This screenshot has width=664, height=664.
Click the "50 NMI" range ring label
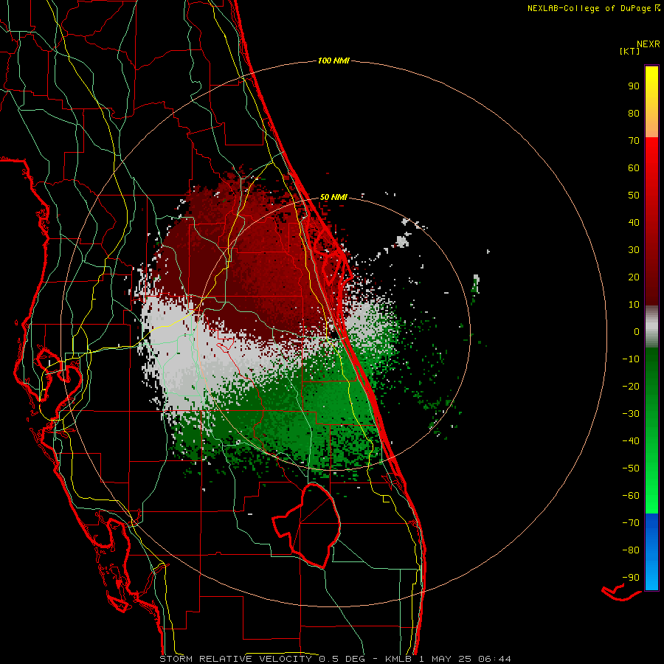[333, 197]
